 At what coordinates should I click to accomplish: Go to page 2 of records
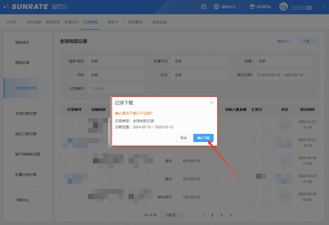pyautogui.click(x=212, y=215)
